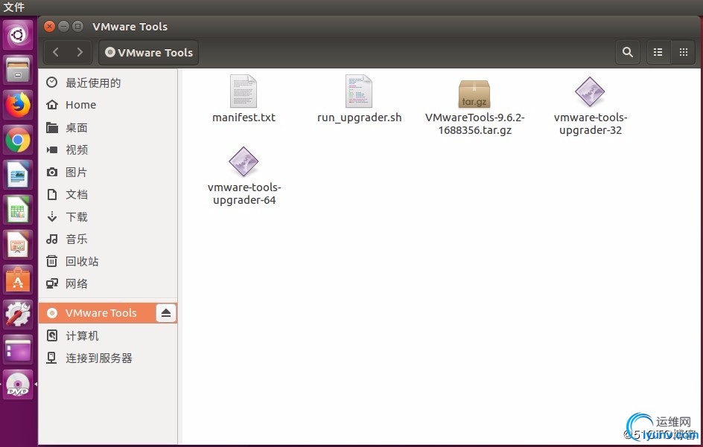Open the purple workspace switcher dock icon
Viewport: 703px width, 447px height.
[18, 350]
